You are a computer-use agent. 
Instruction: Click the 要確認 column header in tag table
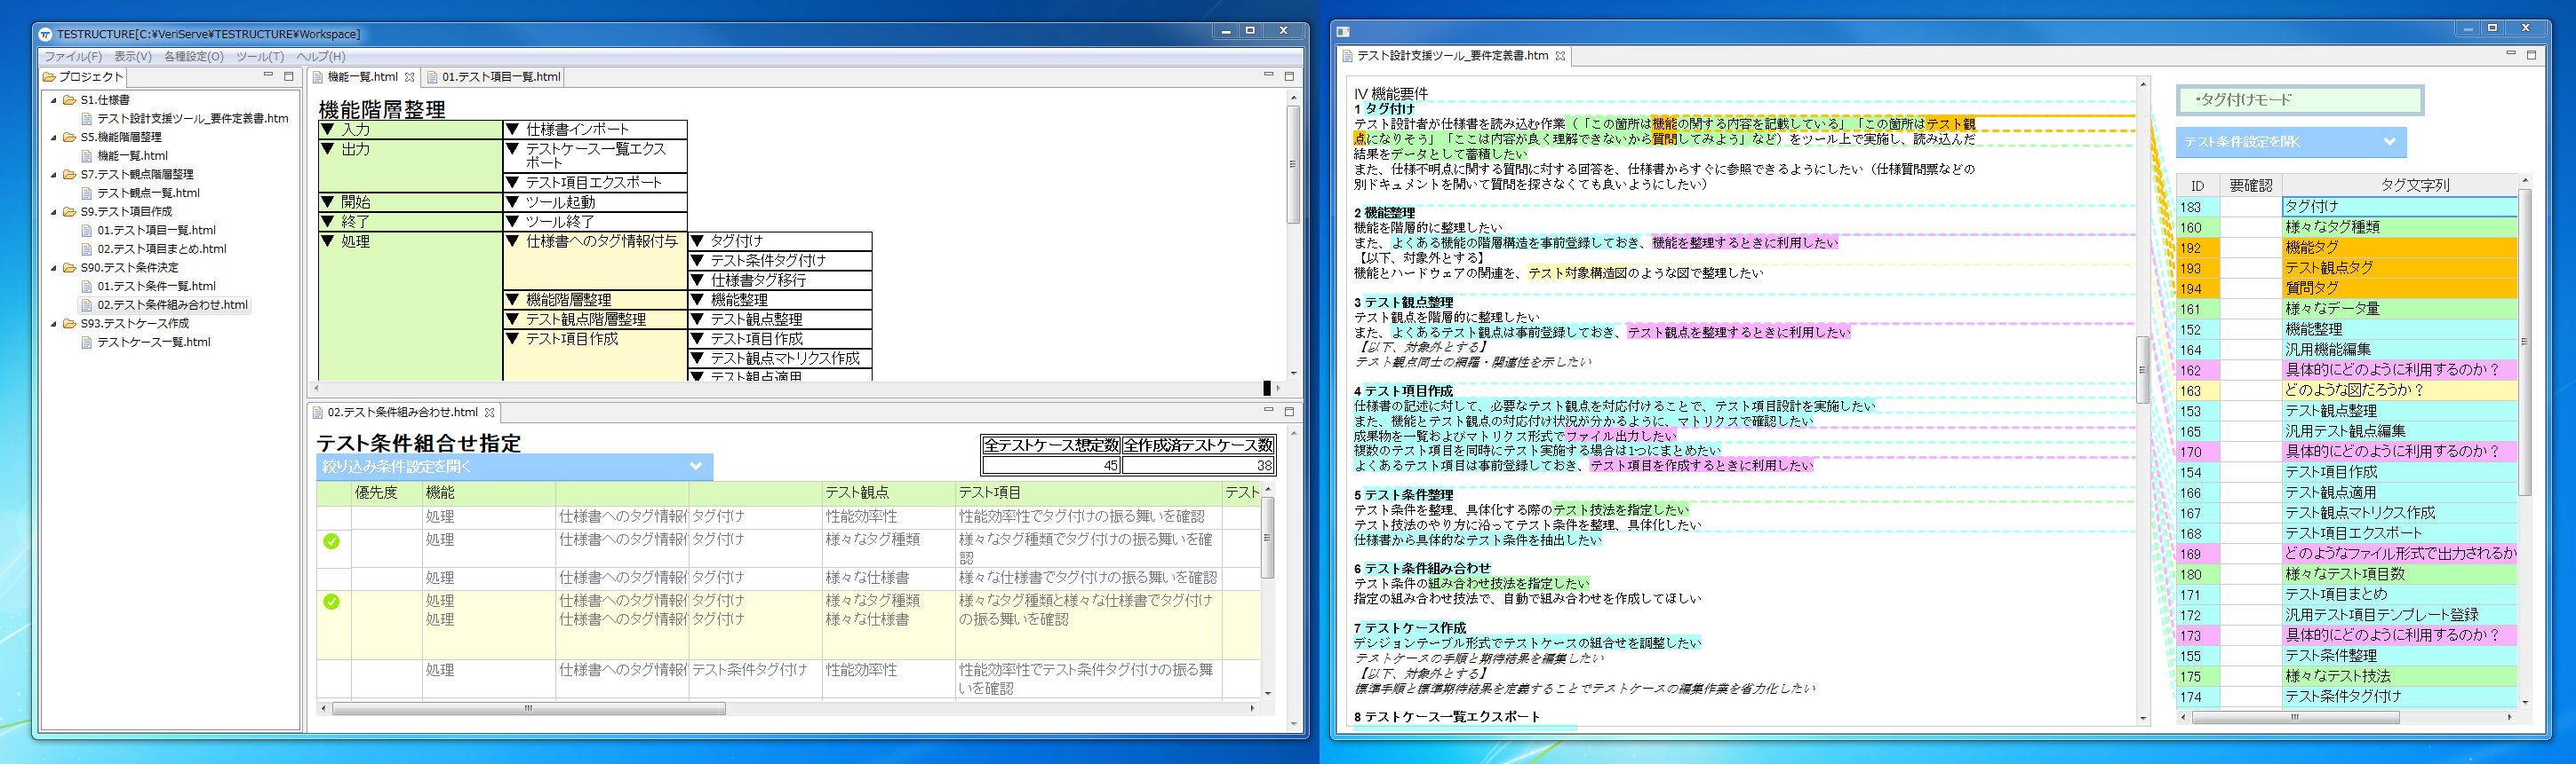point(2251,185)
